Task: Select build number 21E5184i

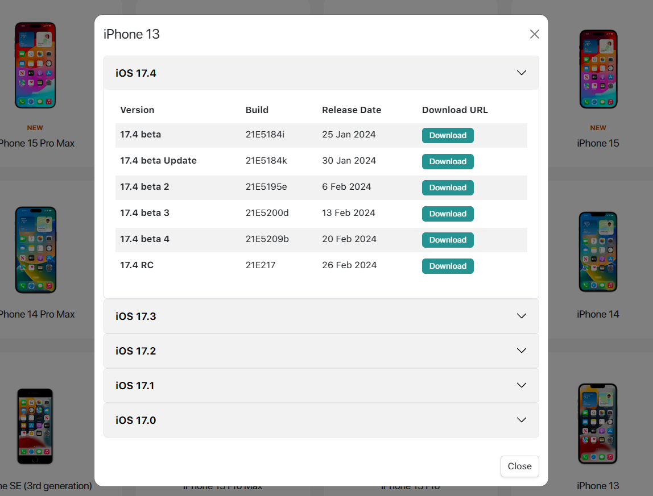Action: [265, 135]
